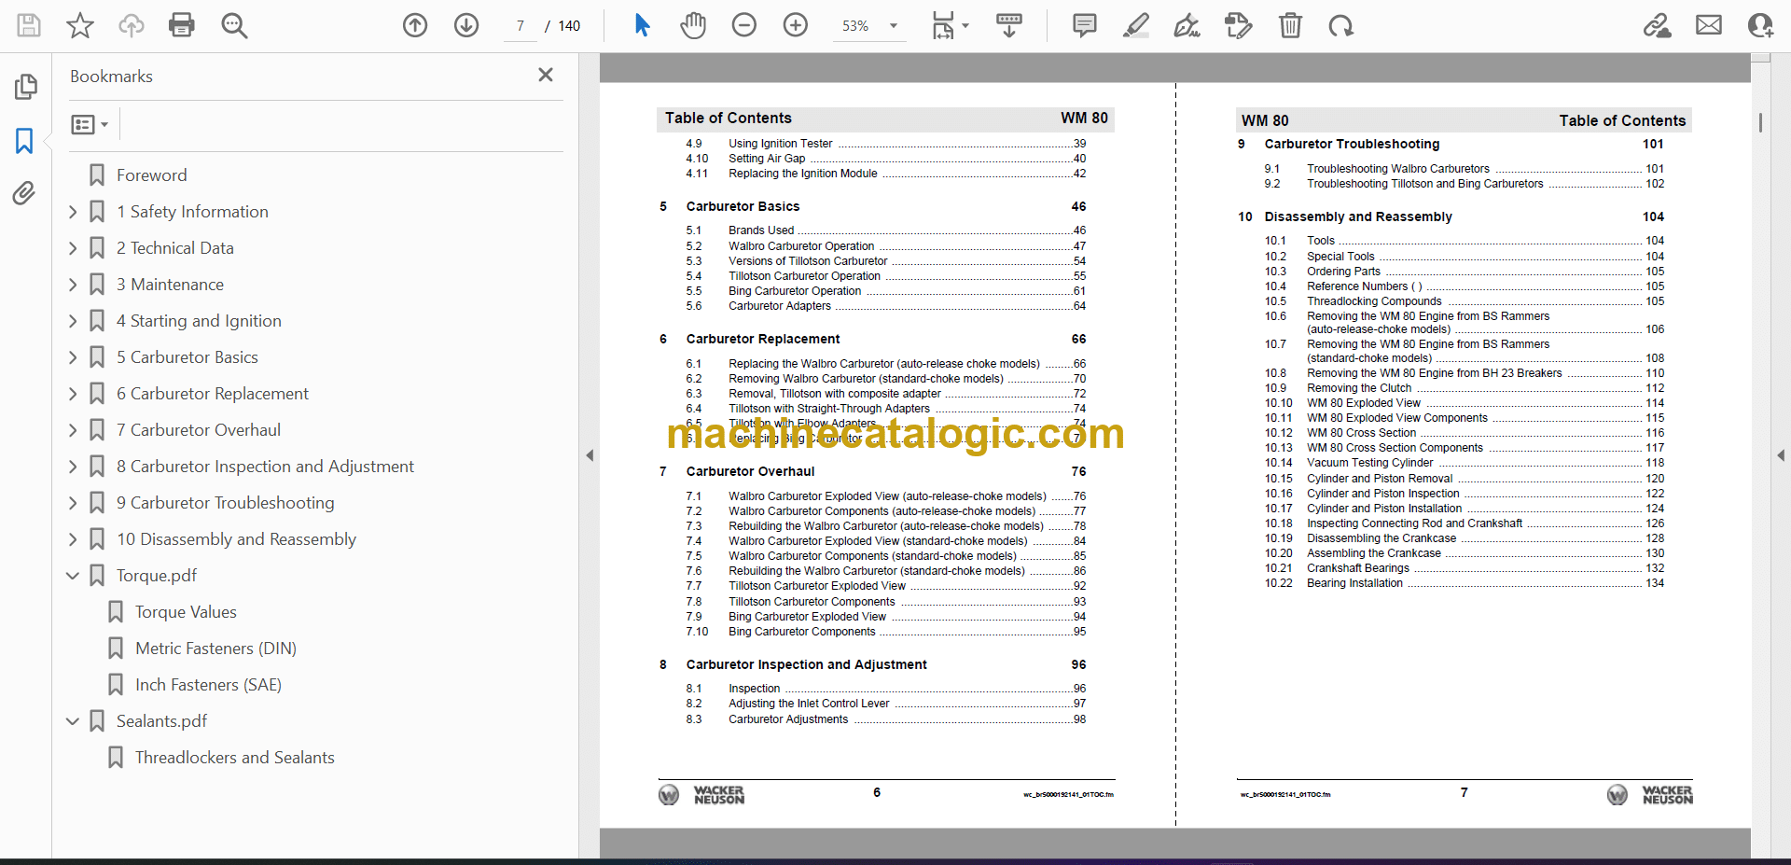The width and height of the screenshot is (1791, 865).
Task: Click 'Carburetor Adjustments' contents entry
Action: (788, 719)
